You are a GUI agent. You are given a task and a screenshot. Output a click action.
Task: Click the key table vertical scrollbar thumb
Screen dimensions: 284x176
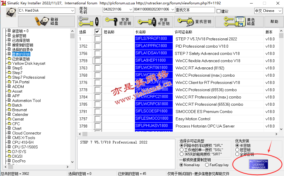(x=281, y=35)
